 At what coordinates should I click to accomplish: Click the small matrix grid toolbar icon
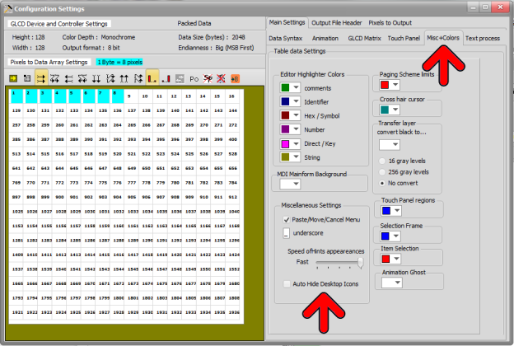tap(27, 78)
